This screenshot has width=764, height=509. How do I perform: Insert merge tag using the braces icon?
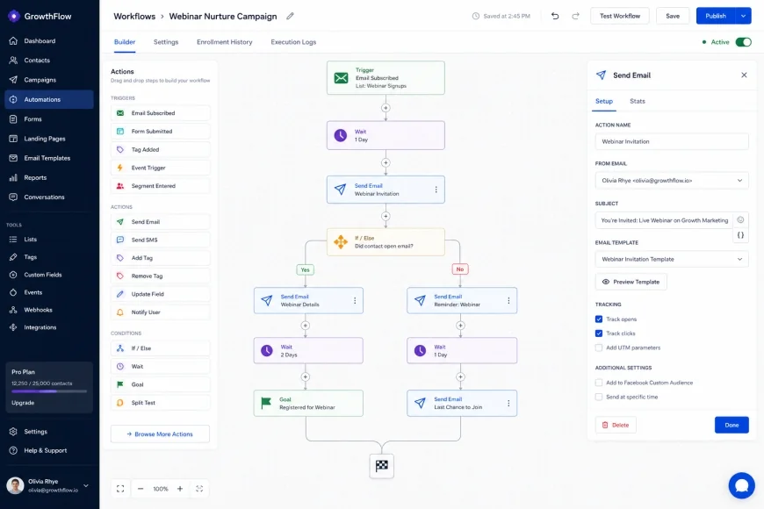coord(740,235)
